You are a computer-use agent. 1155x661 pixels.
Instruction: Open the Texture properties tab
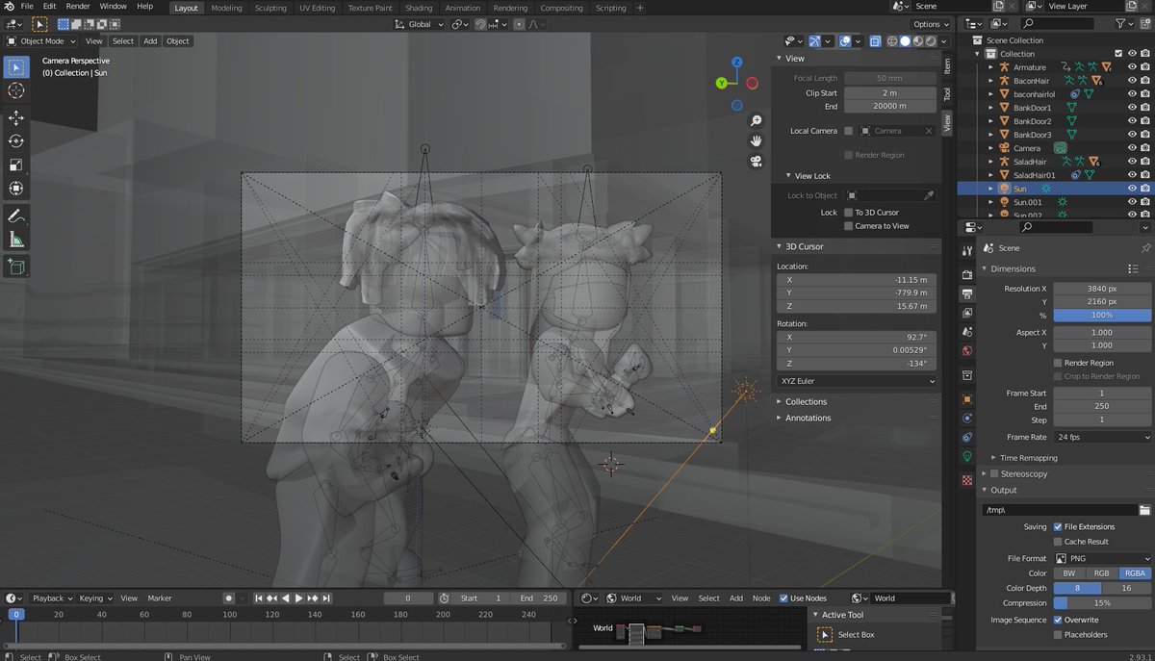tap(967, 479)
